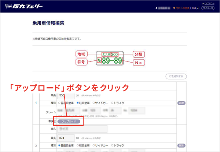Click the user account icon in header
Image resolution: width=220 pixels, height=152 pixels.
157,7
